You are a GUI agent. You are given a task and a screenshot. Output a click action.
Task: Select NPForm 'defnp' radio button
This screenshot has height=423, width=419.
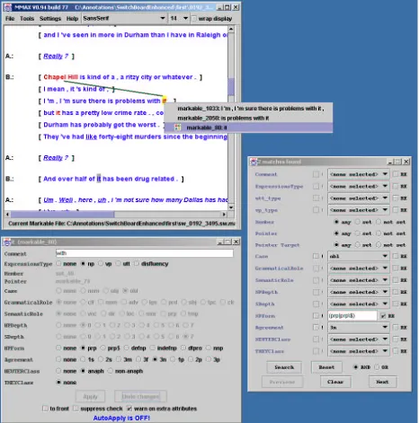127,348
